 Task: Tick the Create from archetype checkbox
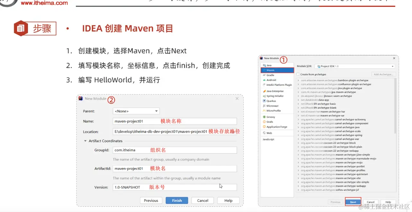coord(298,75)
